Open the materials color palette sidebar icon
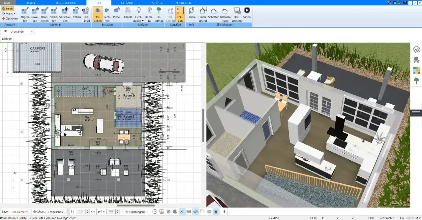422x220 pixels. click(416, 70)
